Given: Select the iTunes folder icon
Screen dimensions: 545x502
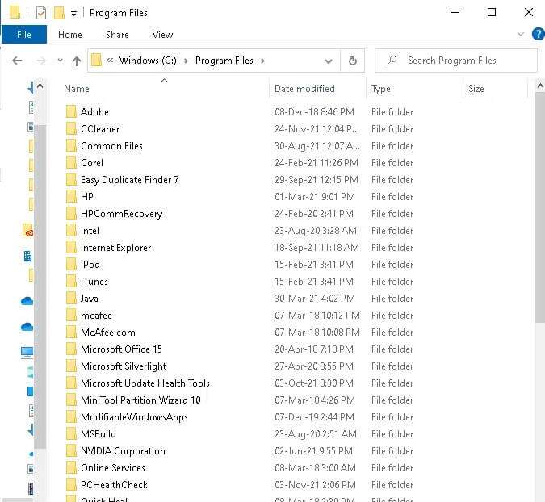Looking at the screenshot, I should pyautogui.click(x=71, y=282).
